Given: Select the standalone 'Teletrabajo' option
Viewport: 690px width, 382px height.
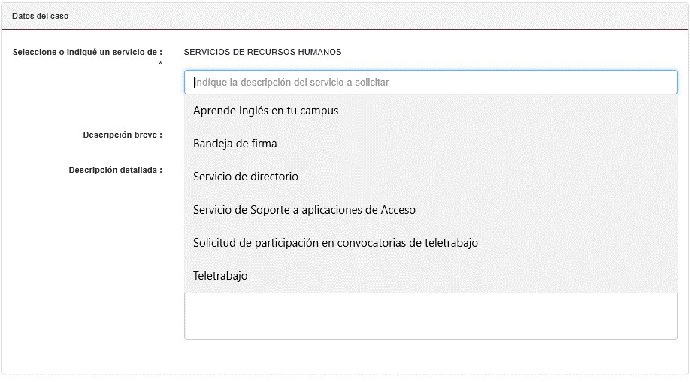Looking at the screenshot, I should tap(220, 276).
